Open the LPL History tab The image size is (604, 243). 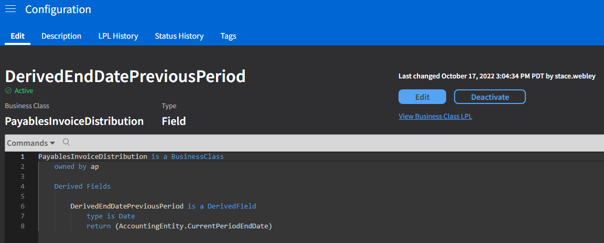tap(118, 36)
